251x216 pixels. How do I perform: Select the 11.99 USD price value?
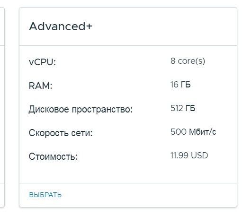pos(189,156)
